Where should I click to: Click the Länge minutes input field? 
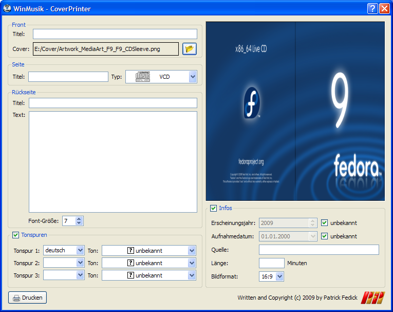pos(272,263)
